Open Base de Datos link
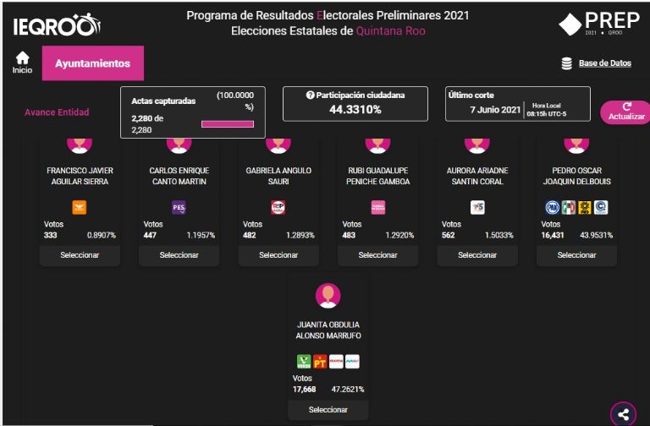This screenshot has height=426, width=650. [x=605, y=63]
